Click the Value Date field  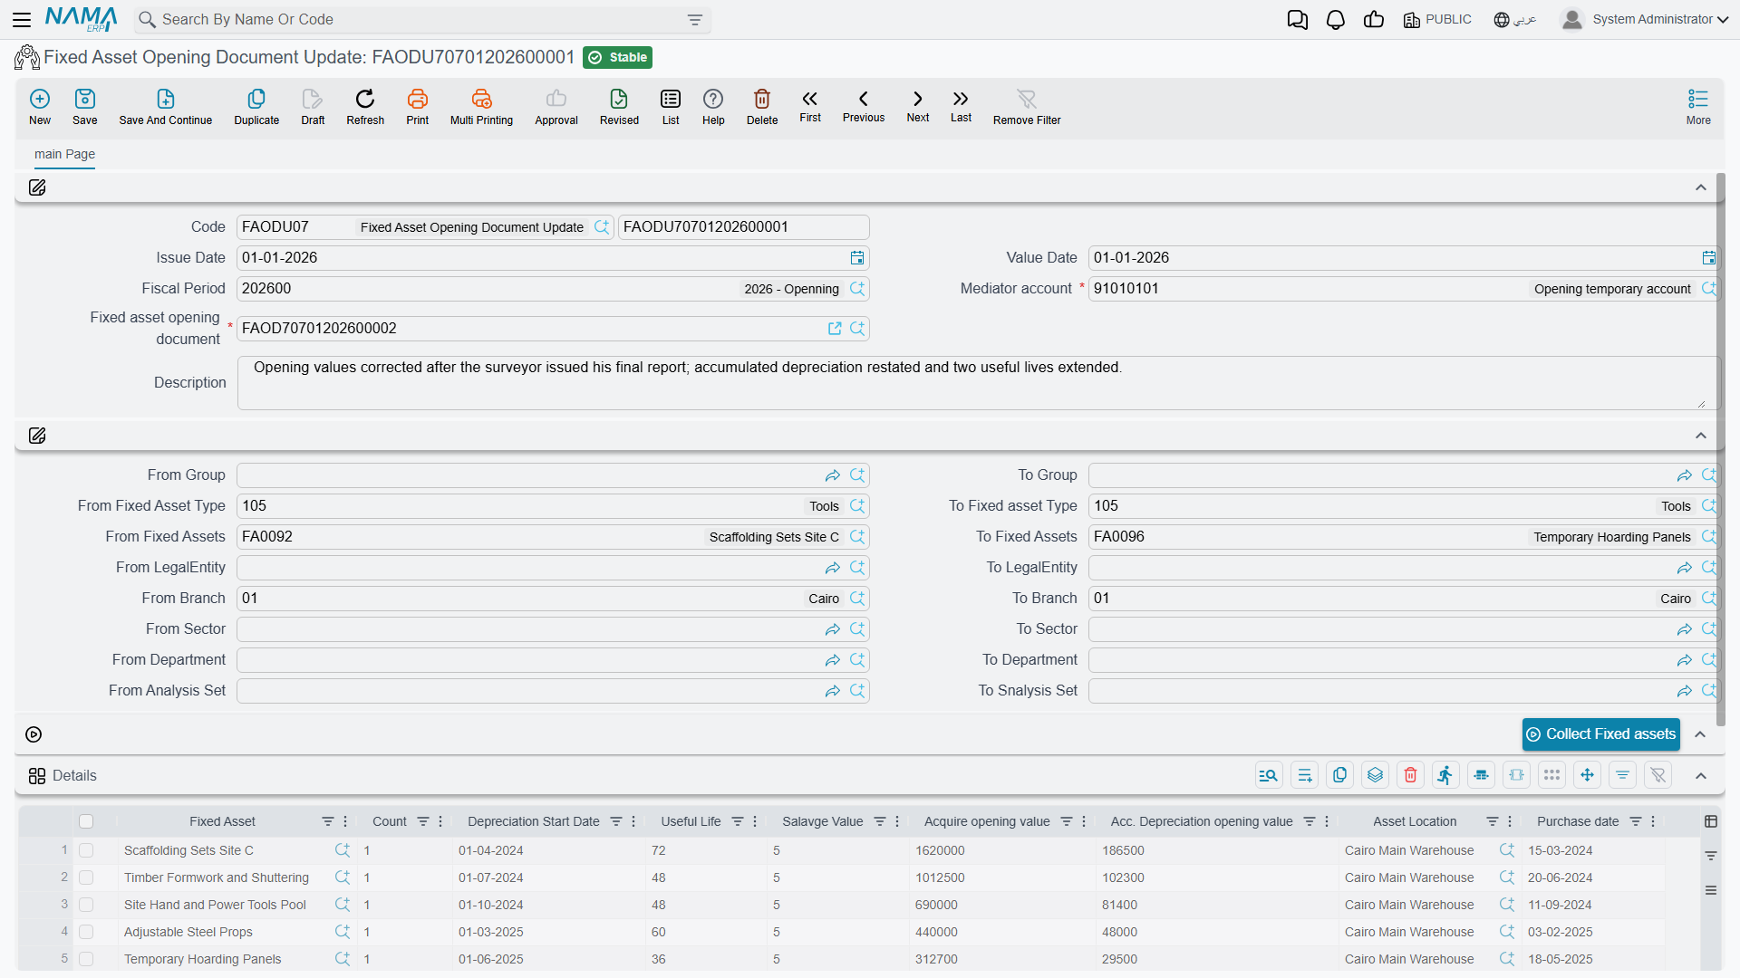[x=1403, y=258]
